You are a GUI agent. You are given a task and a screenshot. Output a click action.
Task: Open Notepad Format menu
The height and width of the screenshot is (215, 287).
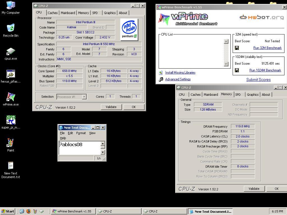pos(81,133)
